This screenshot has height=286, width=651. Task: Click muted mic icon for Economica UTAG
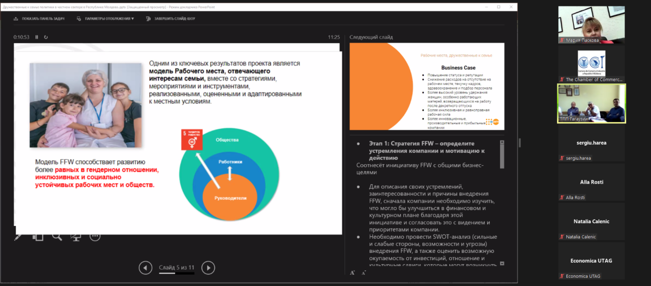tap(562, 275)
